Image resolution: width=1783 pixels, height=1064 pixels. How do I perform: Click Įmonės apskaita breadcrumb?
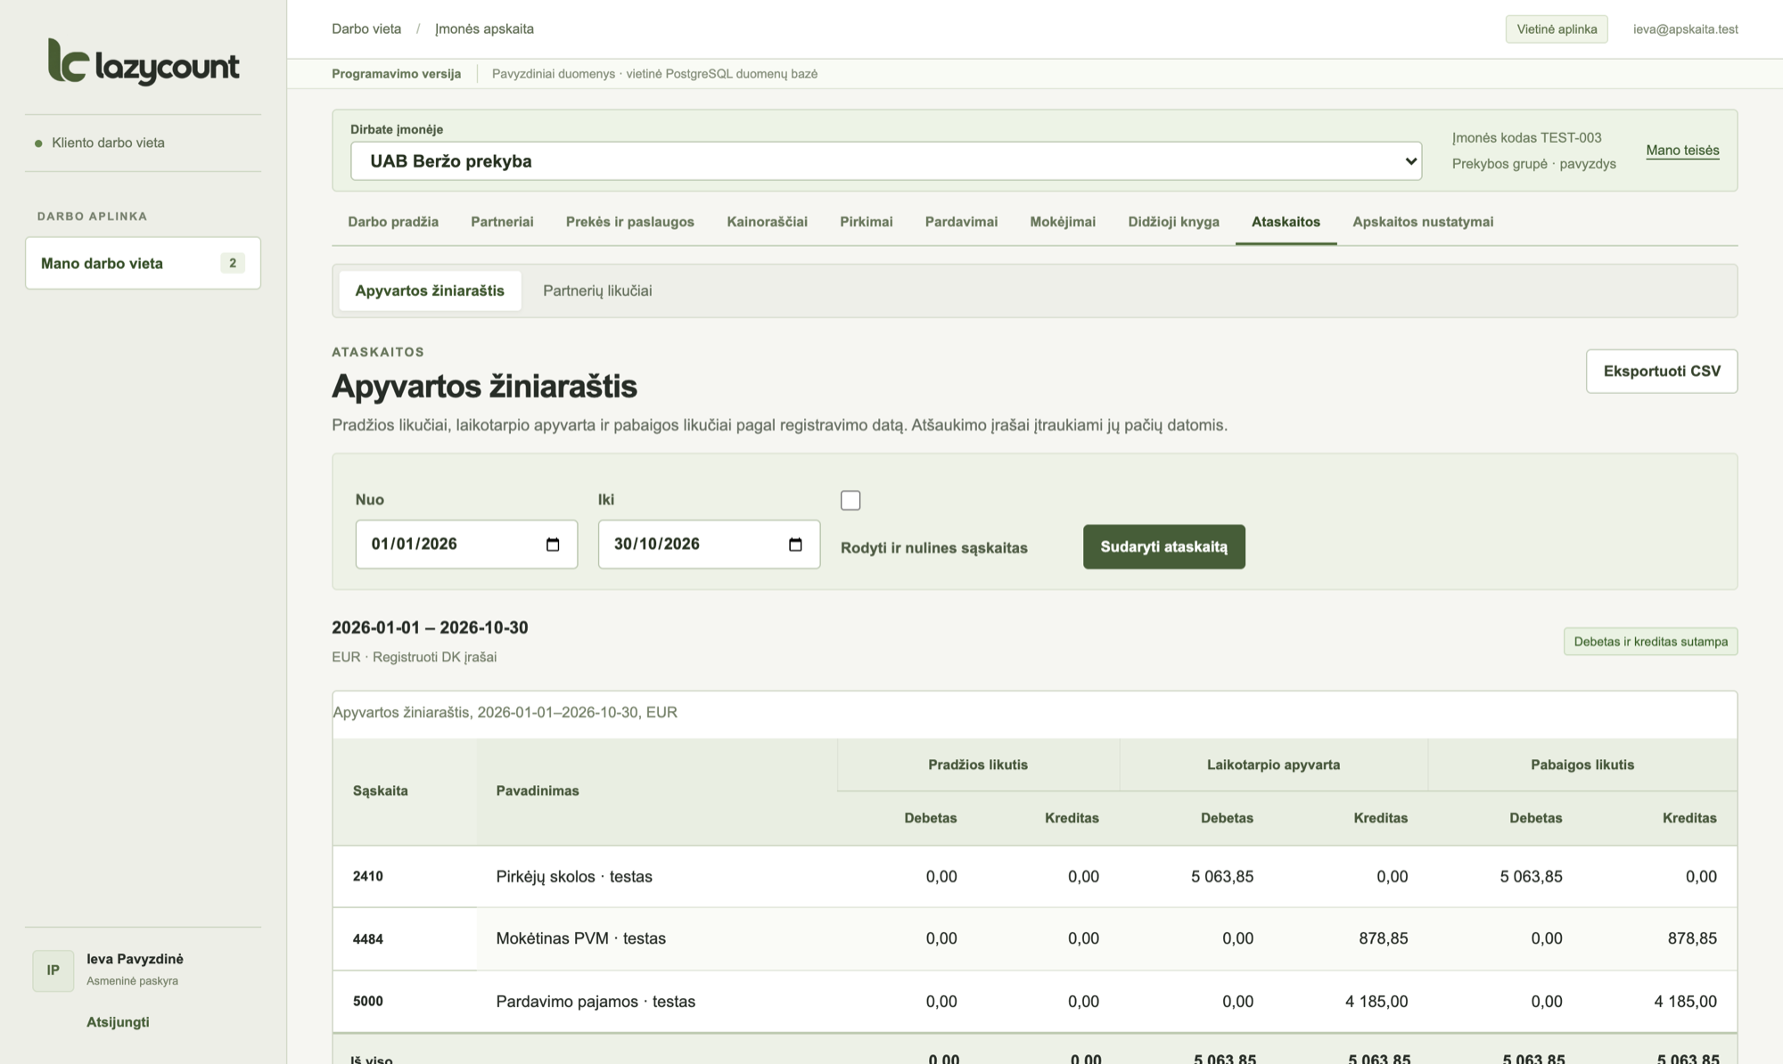click(484, 29)
